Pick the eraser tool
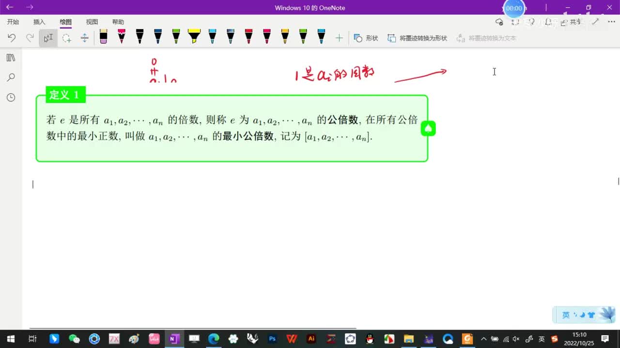The height and width of the screenshot is (348, 620). [103, 37]
